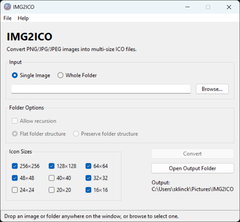Open the File menu
240x222 pixels.
[x=7, y=18]
